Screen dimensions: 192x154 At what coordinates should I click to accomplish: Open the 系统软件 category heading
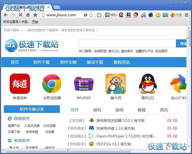(x=22, y=141)
